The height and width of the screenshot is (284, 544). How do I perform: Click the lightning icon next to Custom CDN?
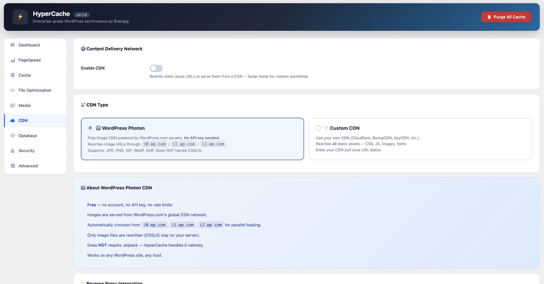click(x=326, y=128)
